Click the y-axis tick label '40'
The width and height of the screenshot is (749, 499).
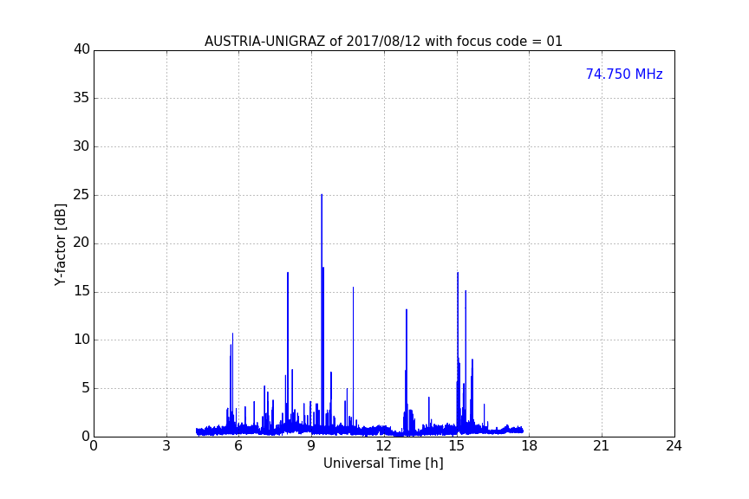pyautogui.click(x=81, y=49)
